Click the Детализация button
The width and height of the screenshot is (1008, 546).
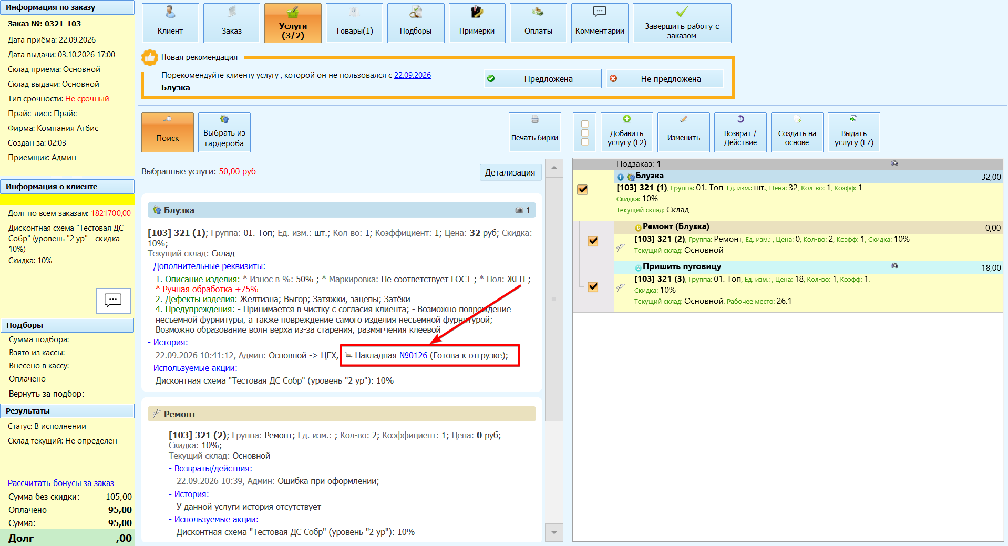click(510, 172)
